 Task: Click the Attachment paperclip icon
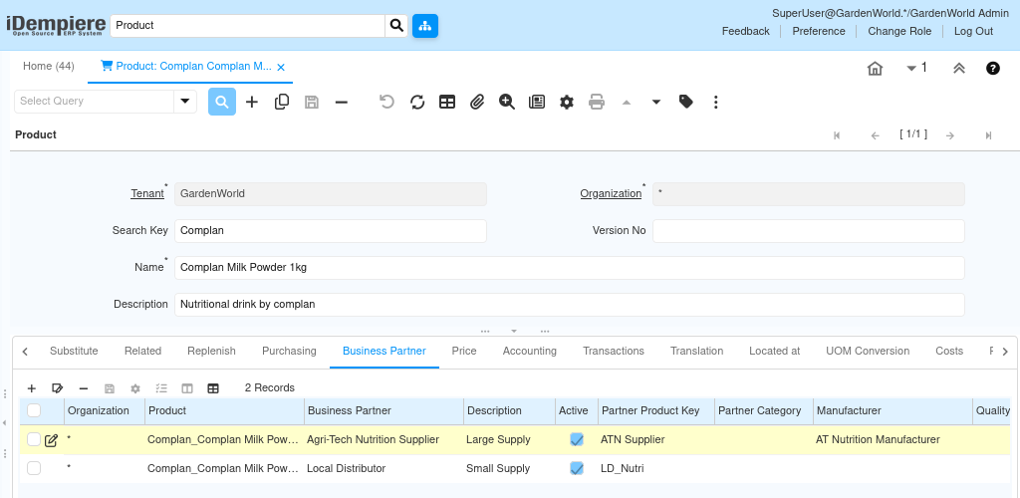tap(477, 102)
